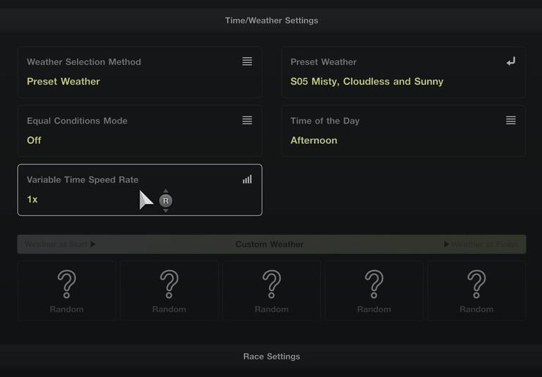This screenshot has height=377, width=542.
Task: Click the list icon in Time of the Day
Action: [x=511, y=120]
